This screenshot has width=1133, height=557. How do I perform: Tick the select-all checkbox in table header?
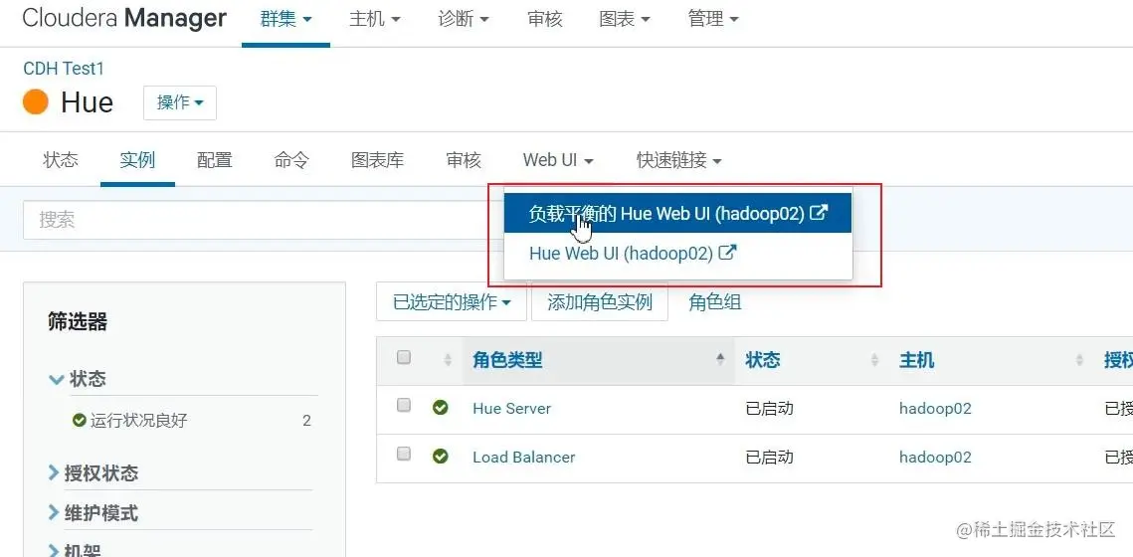(x=404, y=357)
